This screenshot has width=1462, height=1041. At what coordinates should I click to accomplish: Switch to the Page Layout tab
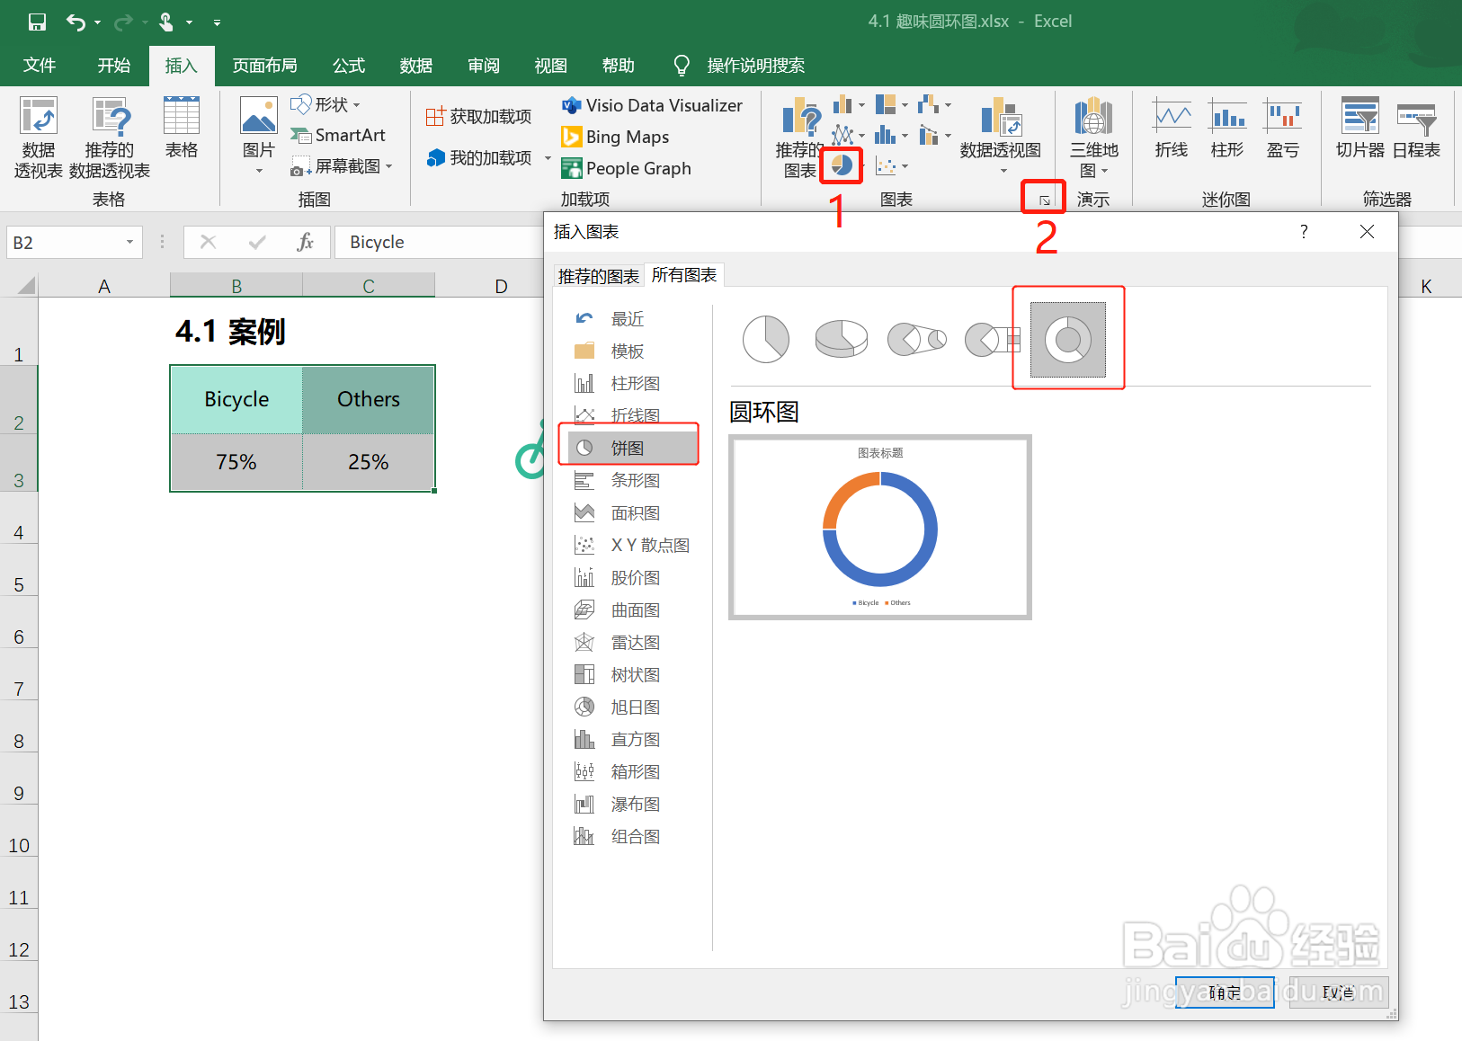(264, 66)
